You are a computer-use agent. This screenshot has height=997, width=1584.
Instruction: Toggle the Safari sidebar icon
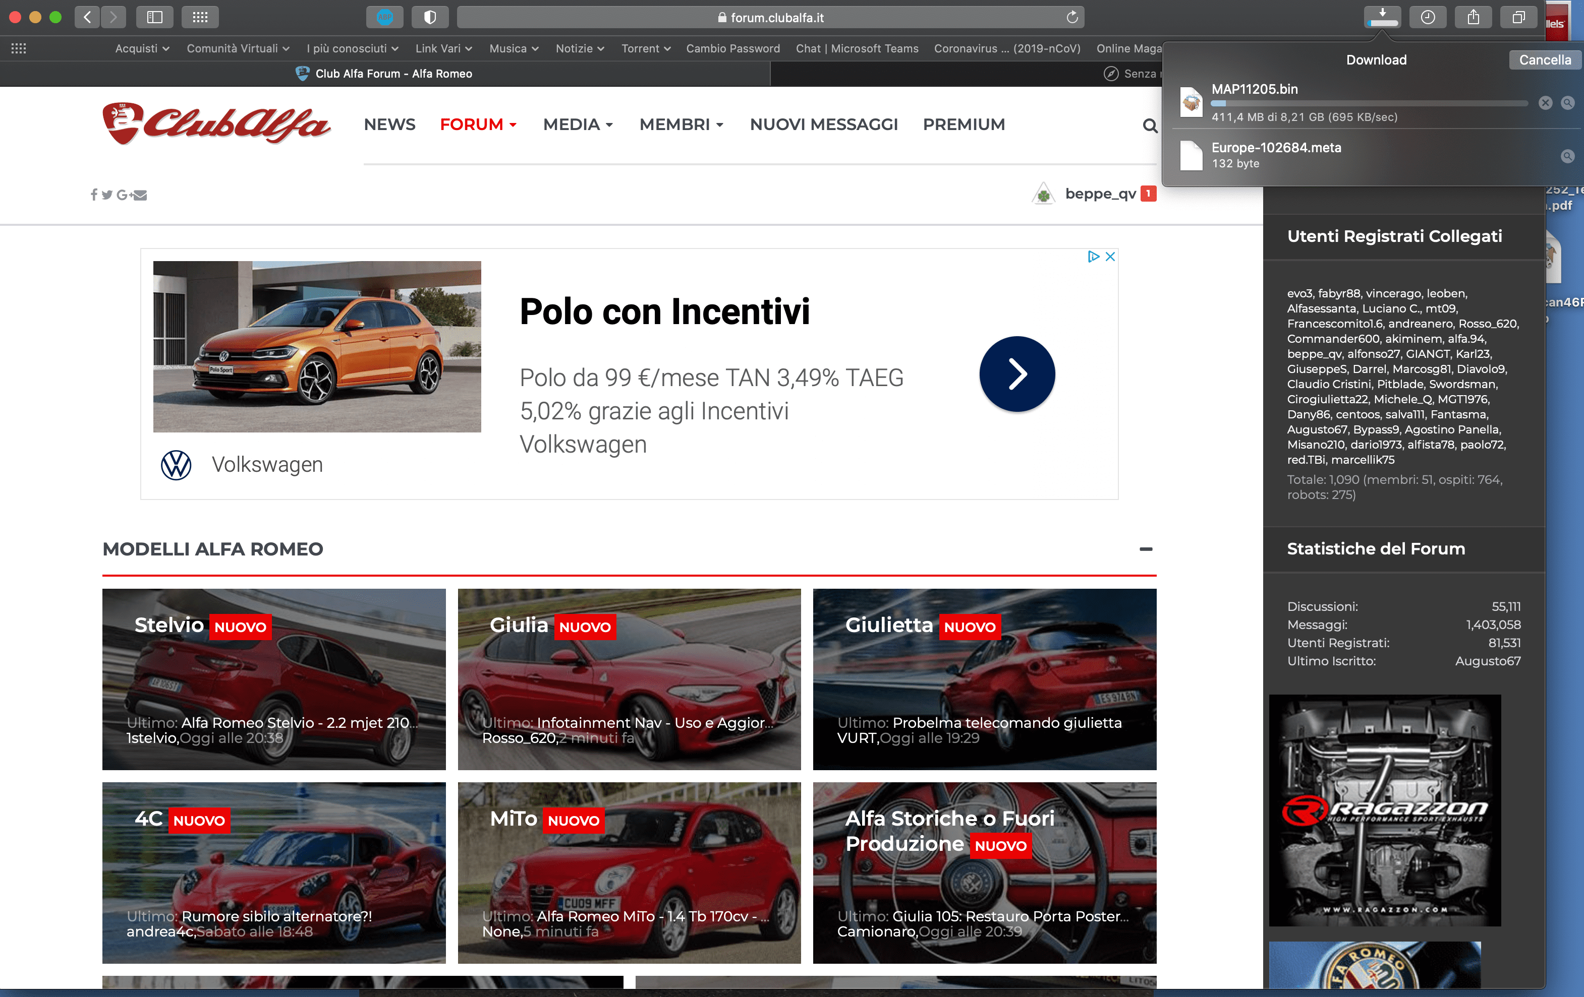(154, 17)
